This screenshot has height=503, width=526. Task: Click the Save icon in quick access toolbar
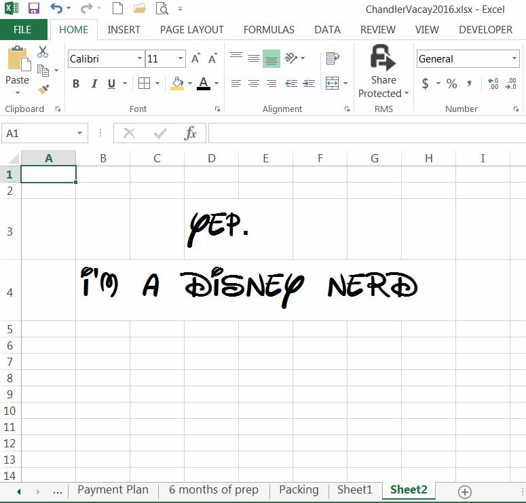tap(33, 8)
